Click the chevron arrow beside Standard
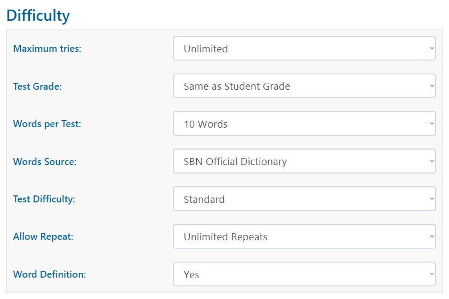Image resolution: width=449 pixels, height=299 pixels. pos(431,199)
